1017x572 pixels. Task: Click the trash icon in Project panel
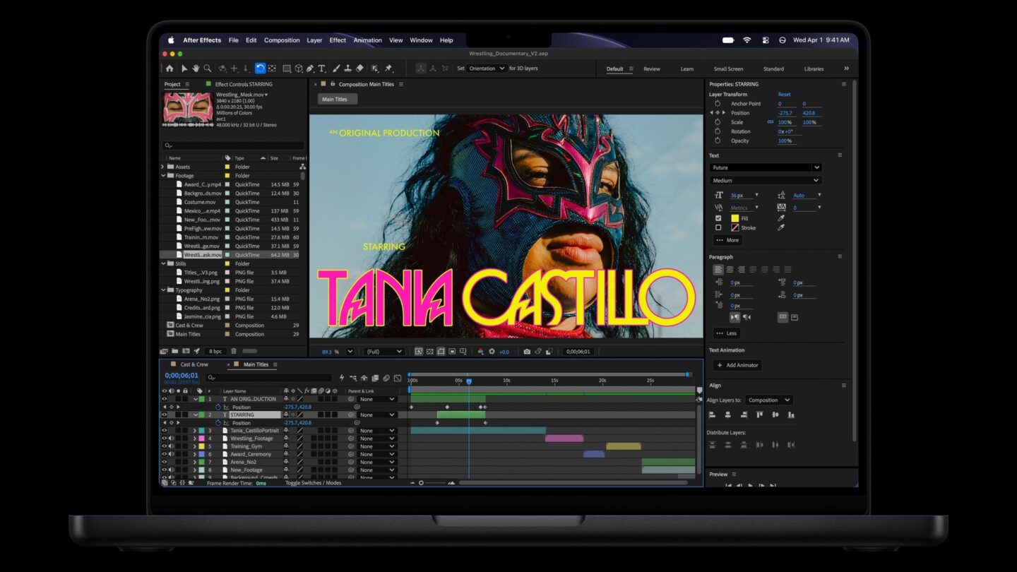tap(234, 351)
